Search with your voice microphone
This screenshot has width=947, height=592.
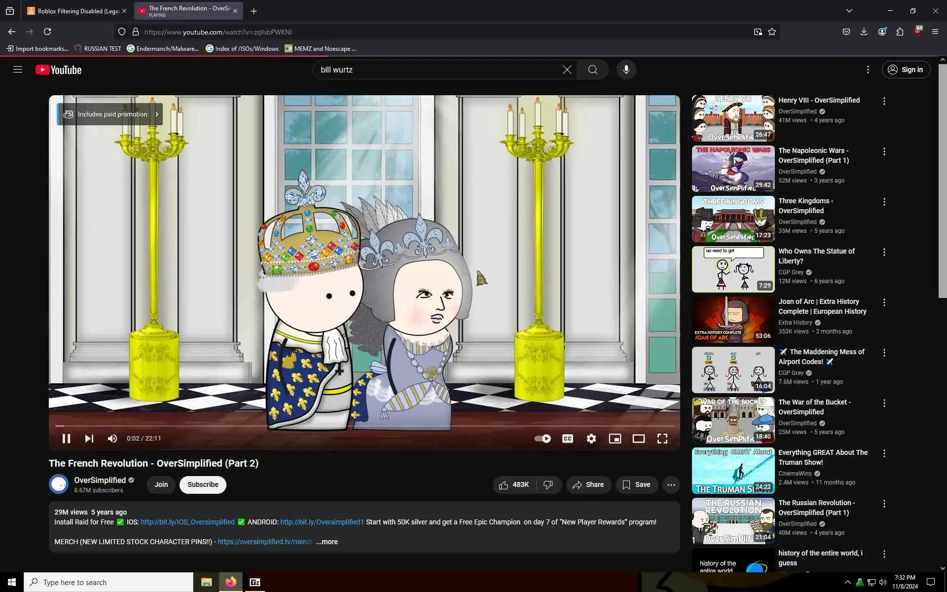click(x=626, y=70)
